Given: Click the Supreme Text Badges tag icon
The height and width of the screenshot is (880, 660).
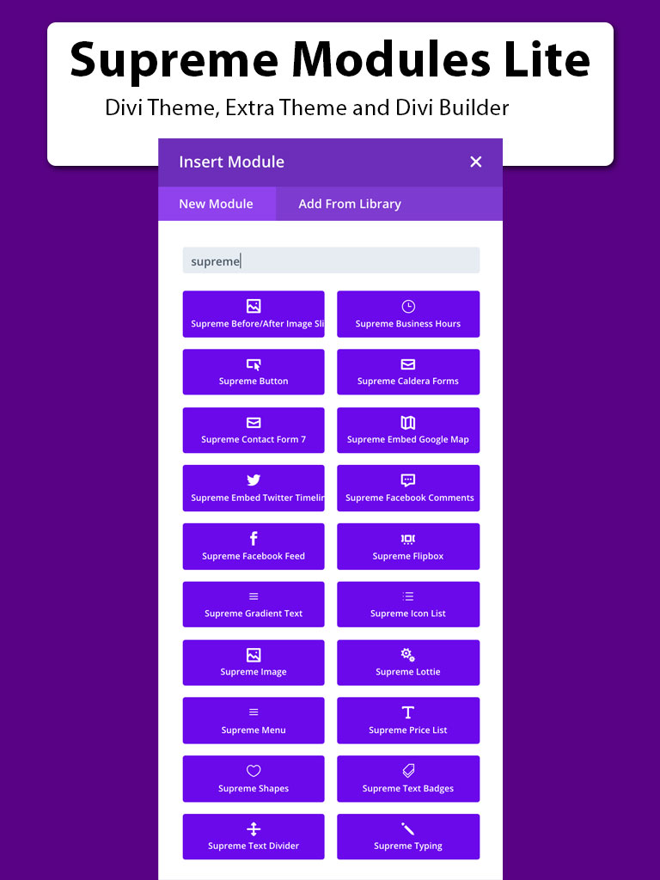Looking at the screenshot, I should 408,771.
